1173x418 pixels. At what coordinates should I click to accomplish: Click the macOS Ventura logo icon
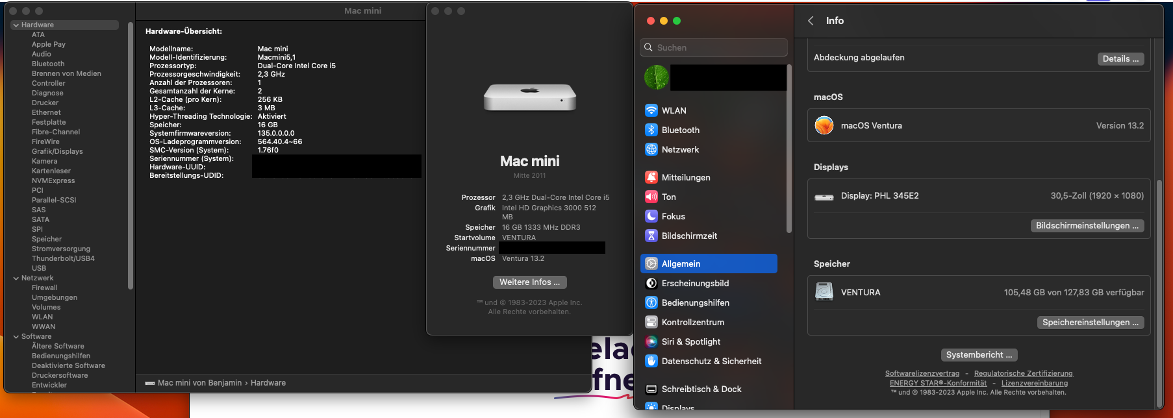pos(824,125)
